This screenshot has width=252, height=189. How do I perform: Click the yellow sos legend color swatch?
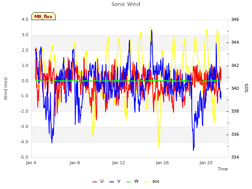(x=147, y=182)
